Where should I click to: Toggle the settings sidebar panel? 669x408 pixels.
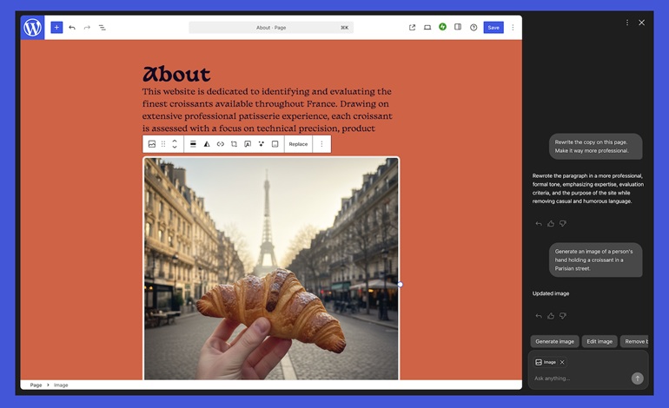458,28
